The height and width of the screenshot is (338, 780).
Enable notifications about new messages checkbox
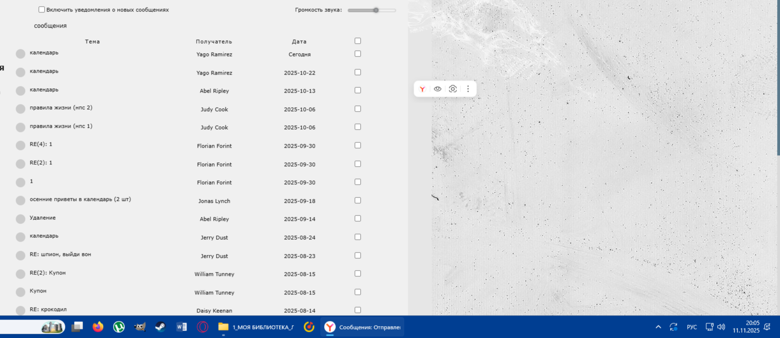(42, 9)
